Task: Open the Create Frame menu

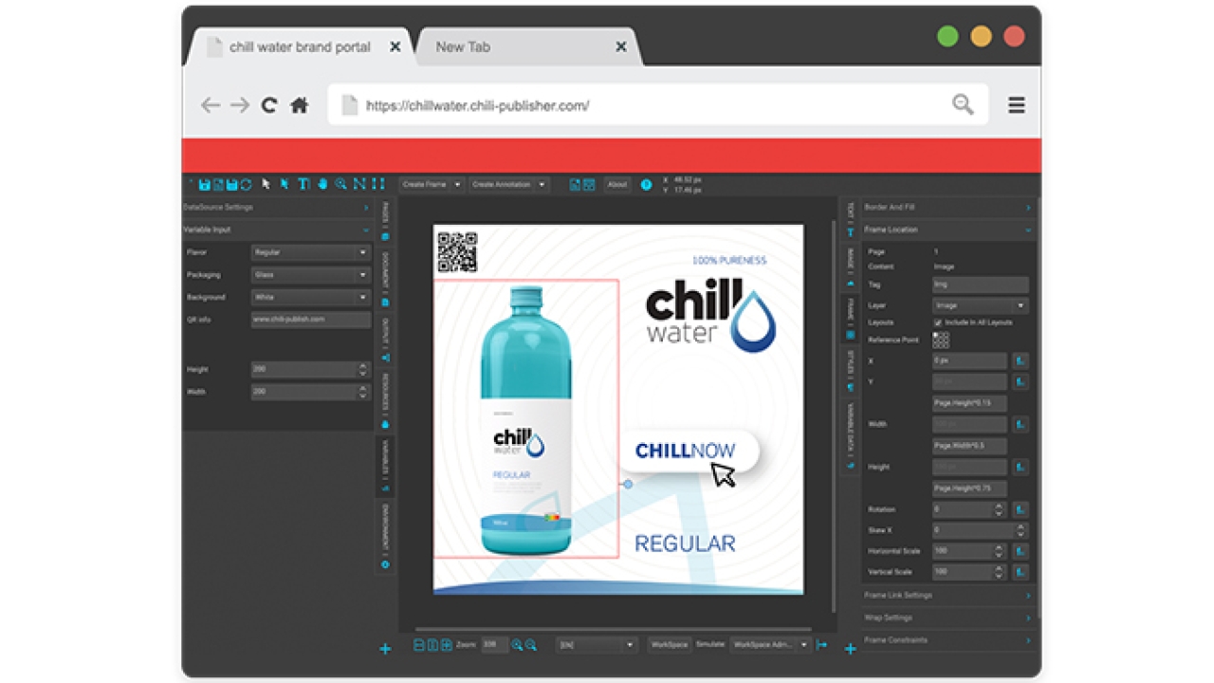Action: pos(432,185)
